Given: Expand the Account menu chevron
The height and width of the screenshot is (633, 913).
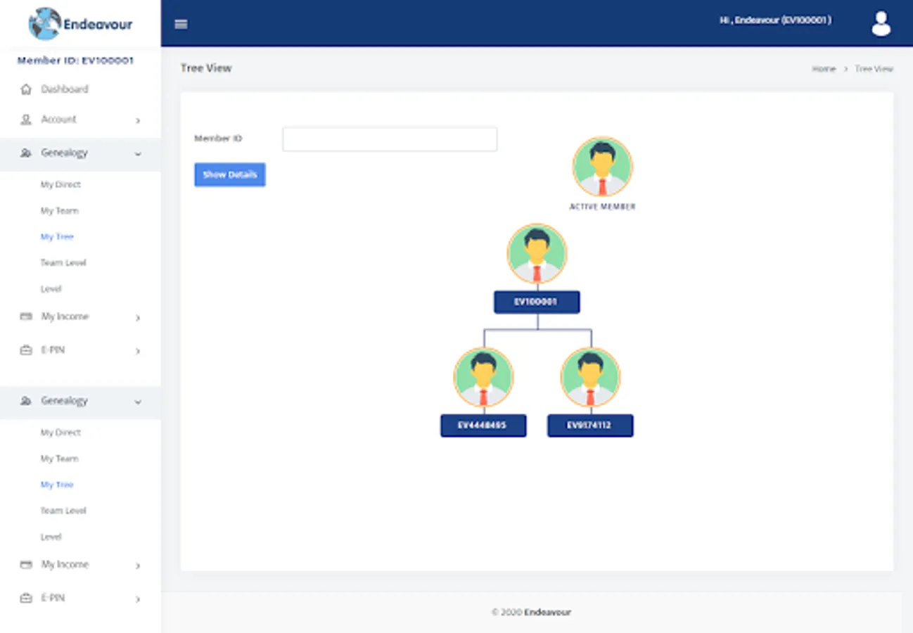Looking at the screenshot, I should coord(138,120).
